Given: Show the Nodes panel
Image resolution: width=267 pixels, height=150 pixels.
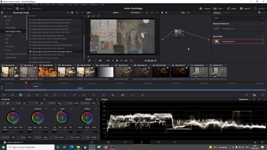Looking at the screenshot, I should click(x=232, y=8).
